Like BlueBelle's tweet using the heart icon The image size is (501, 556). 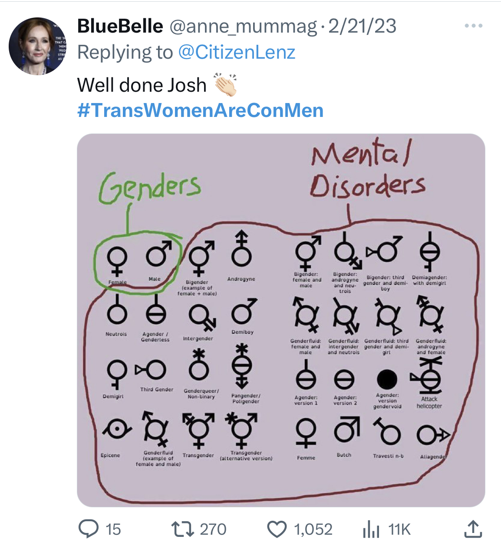click(278, 530)
